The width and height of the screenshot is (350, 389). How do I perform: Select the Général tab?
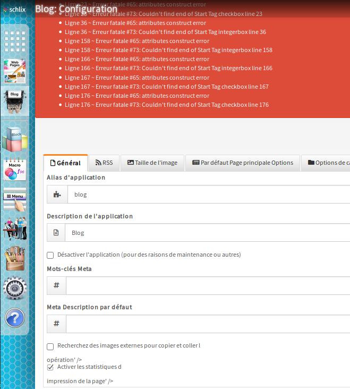(x=65, y=163)
